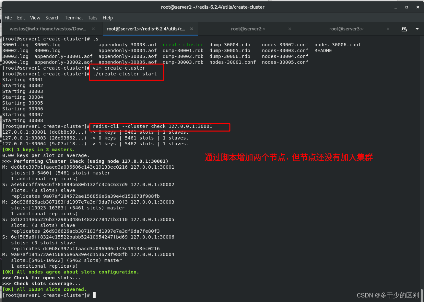Screen dimensions: 424x302
Task: Click appendonly-30003.aof in file listing
Action: click(x=128, y=45)
